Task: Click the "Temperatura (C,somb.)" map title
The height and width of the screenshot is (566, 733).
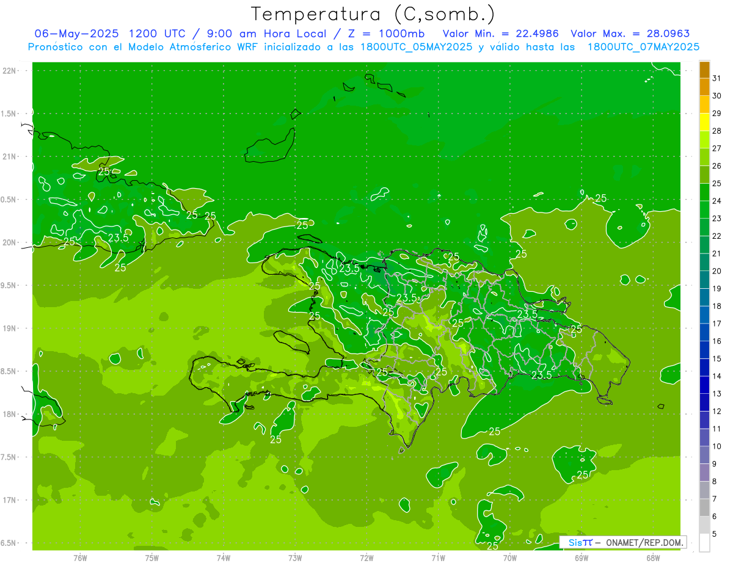Action: (x=373, y=14)
